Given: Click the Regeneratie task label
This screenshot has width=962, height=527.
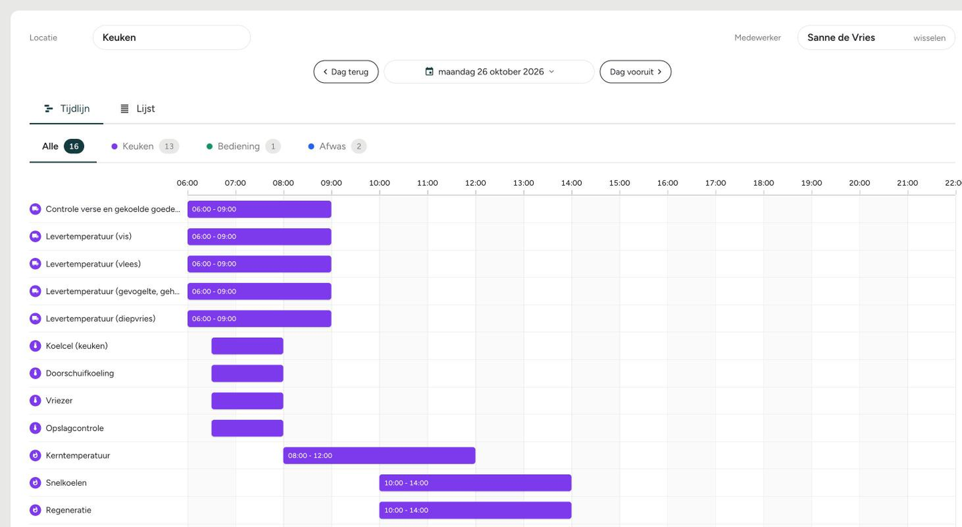Looking at the screenshot, I should point(68,510).
